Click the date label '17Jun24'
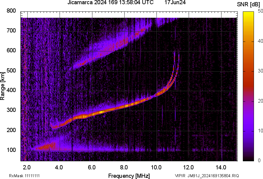The height and width of the screenshot is (179, 263). coord(175,2)
